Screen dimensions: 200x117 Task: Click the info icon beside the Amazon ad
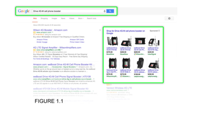coord(100,30)
